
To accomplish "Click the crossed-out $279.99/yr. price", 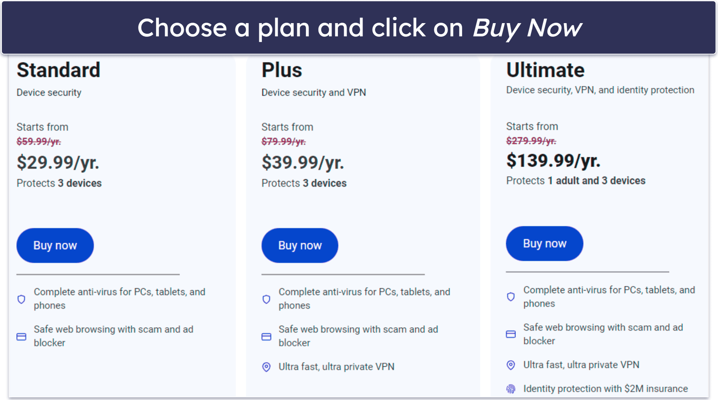I will tap(531, 141).
